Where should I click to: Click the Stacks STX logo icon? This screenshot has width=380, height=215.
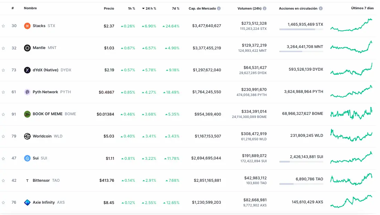tap(27, 25)
